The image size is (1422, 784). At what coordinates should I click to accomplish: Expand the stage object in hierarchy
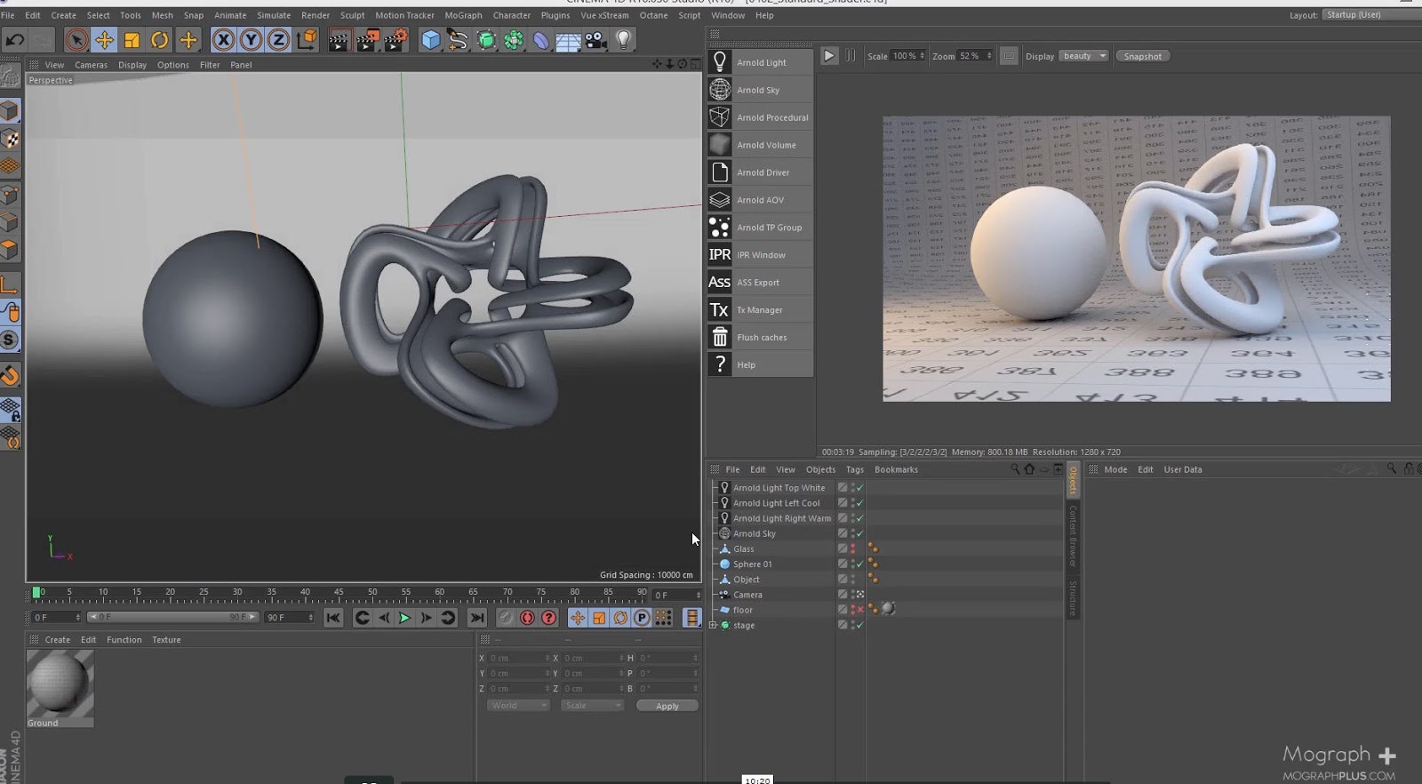(713, 625)
